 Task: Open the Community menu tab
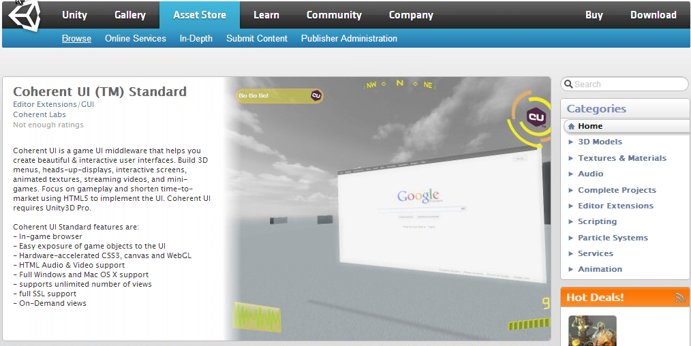coord(334,15)
